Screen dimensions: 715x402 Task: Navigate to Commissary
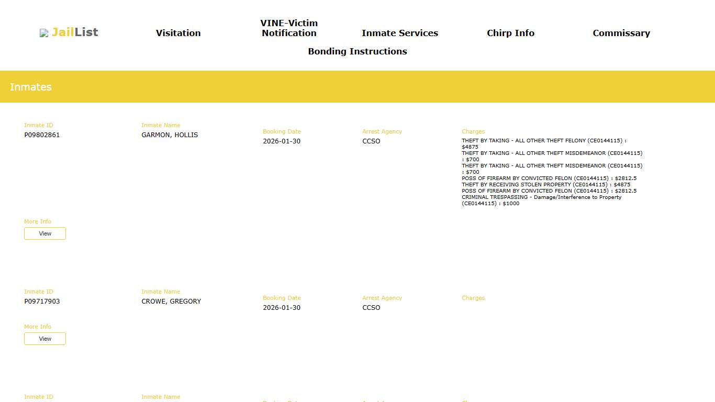[621, 33]
